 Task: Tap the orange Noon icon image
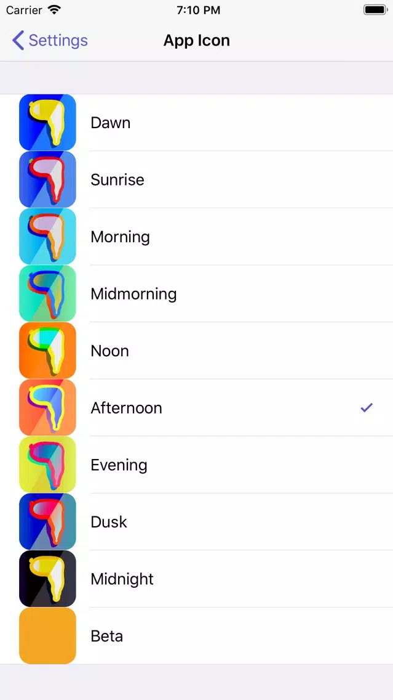tap(48, 351)
